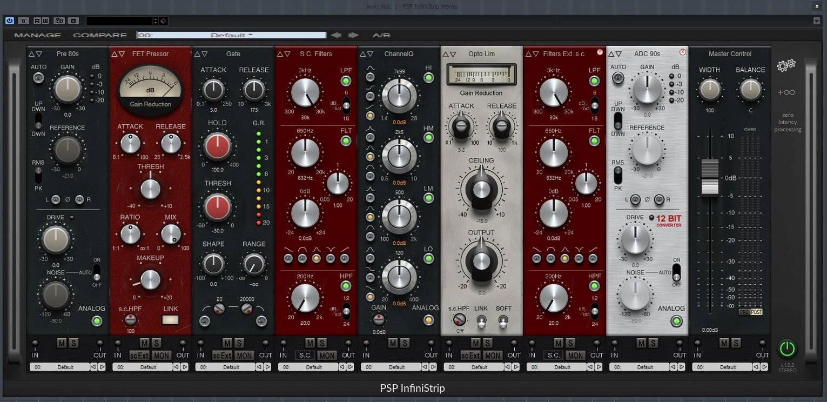This screenshot has width=827, height=402.
Task: Click the Opto Lim module title
Action: (482, 54)
